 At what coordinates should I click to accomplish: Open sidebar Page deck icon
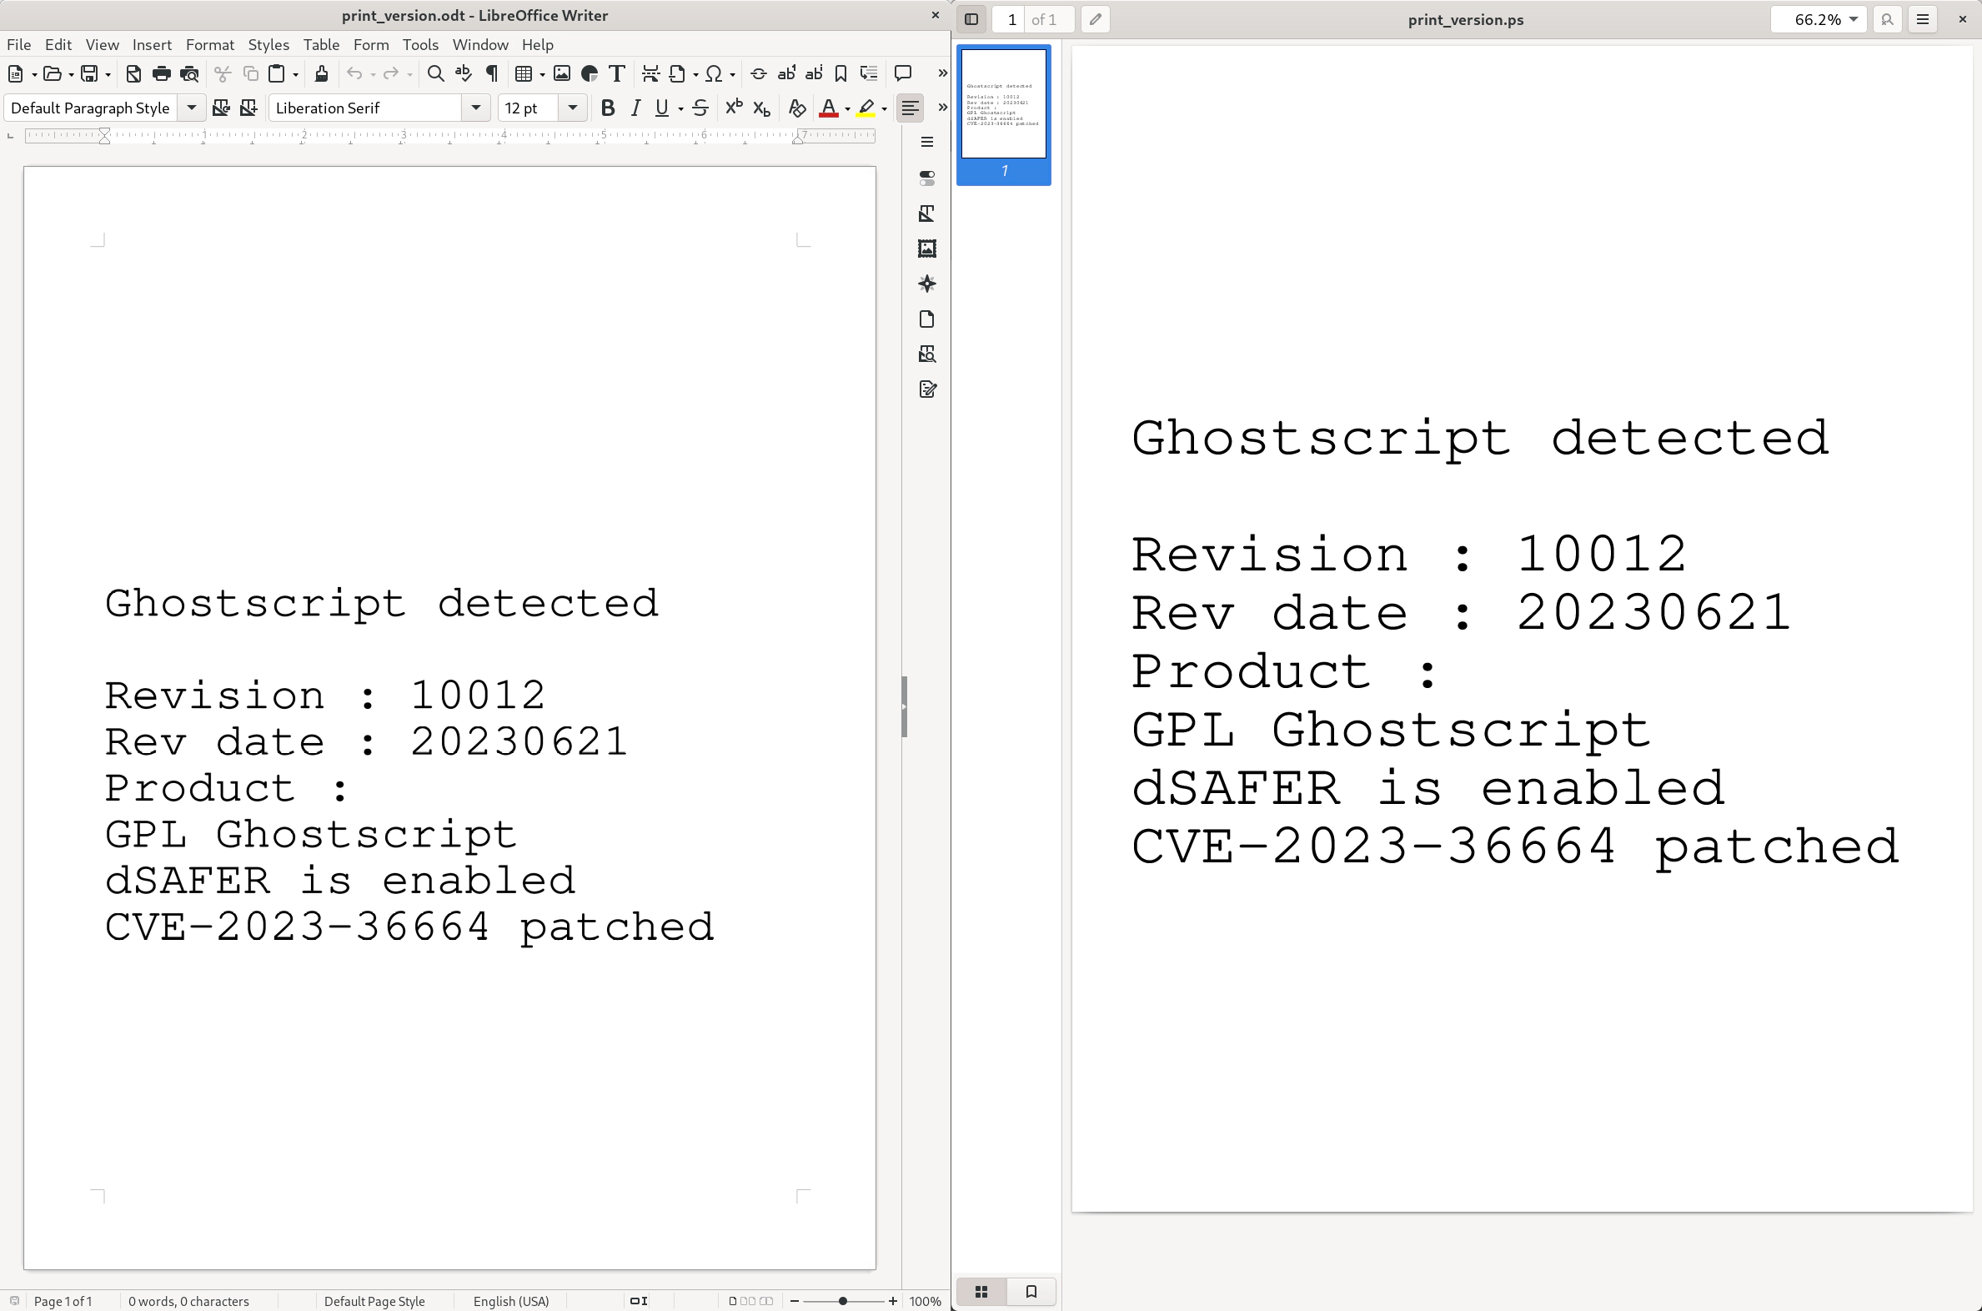click(x=927, y=319)
